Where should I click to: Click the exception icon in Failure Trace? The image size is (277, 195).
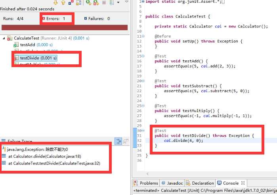click(4, 149)
